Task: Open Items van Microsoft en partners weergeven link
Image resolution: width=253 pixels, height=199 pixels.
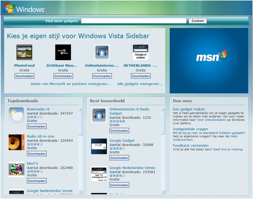Action: click(x=71, y=84)
